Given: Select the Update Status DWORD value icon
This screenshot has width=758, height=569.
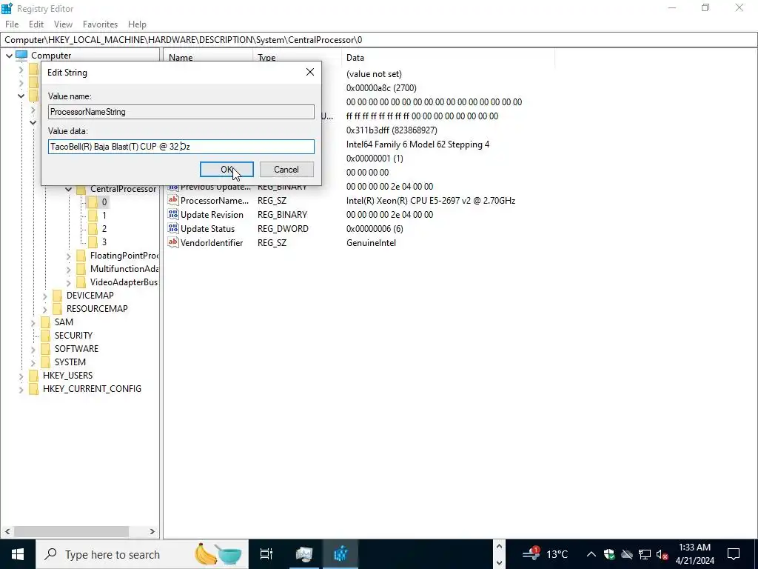Looking at the screenshot, I should pos(173,228).
